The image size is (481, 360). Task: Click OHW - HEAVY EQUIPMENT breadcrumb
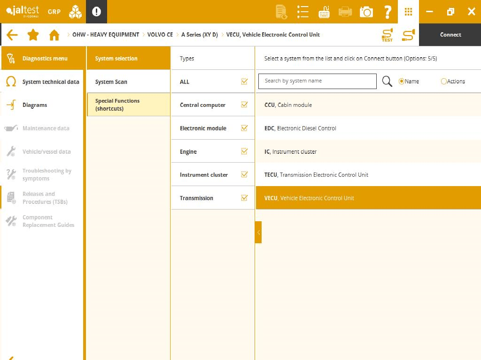(106, 35)
